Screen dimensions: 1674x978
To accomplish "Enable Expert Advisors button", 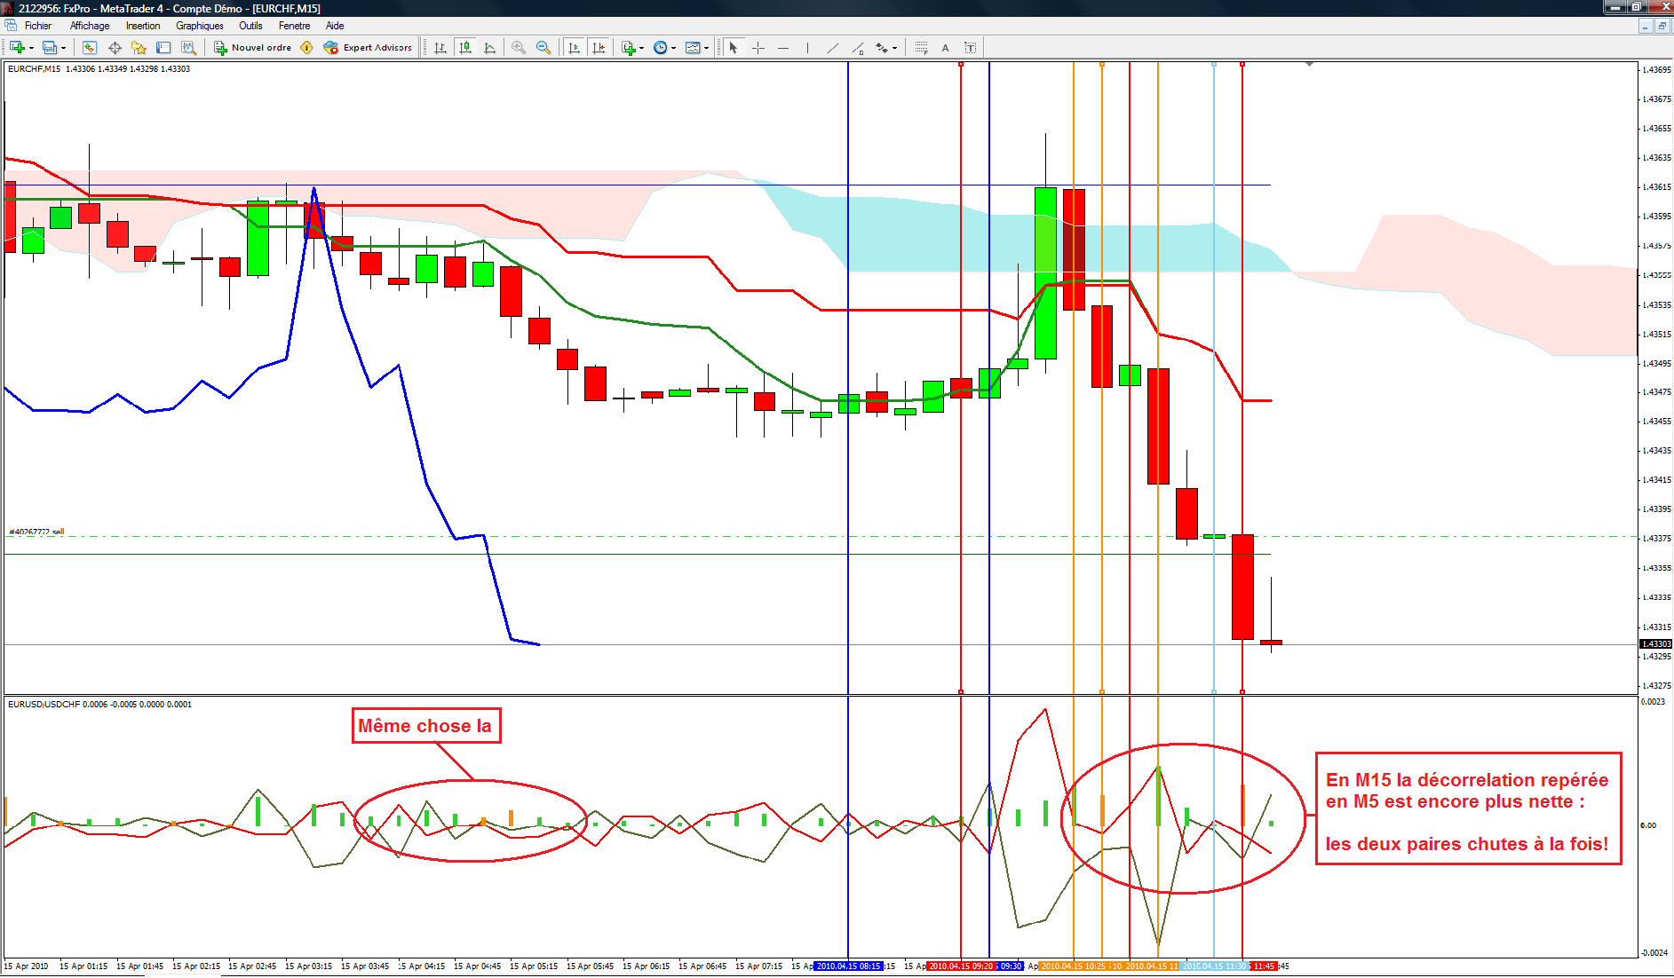I will [369, 48].
